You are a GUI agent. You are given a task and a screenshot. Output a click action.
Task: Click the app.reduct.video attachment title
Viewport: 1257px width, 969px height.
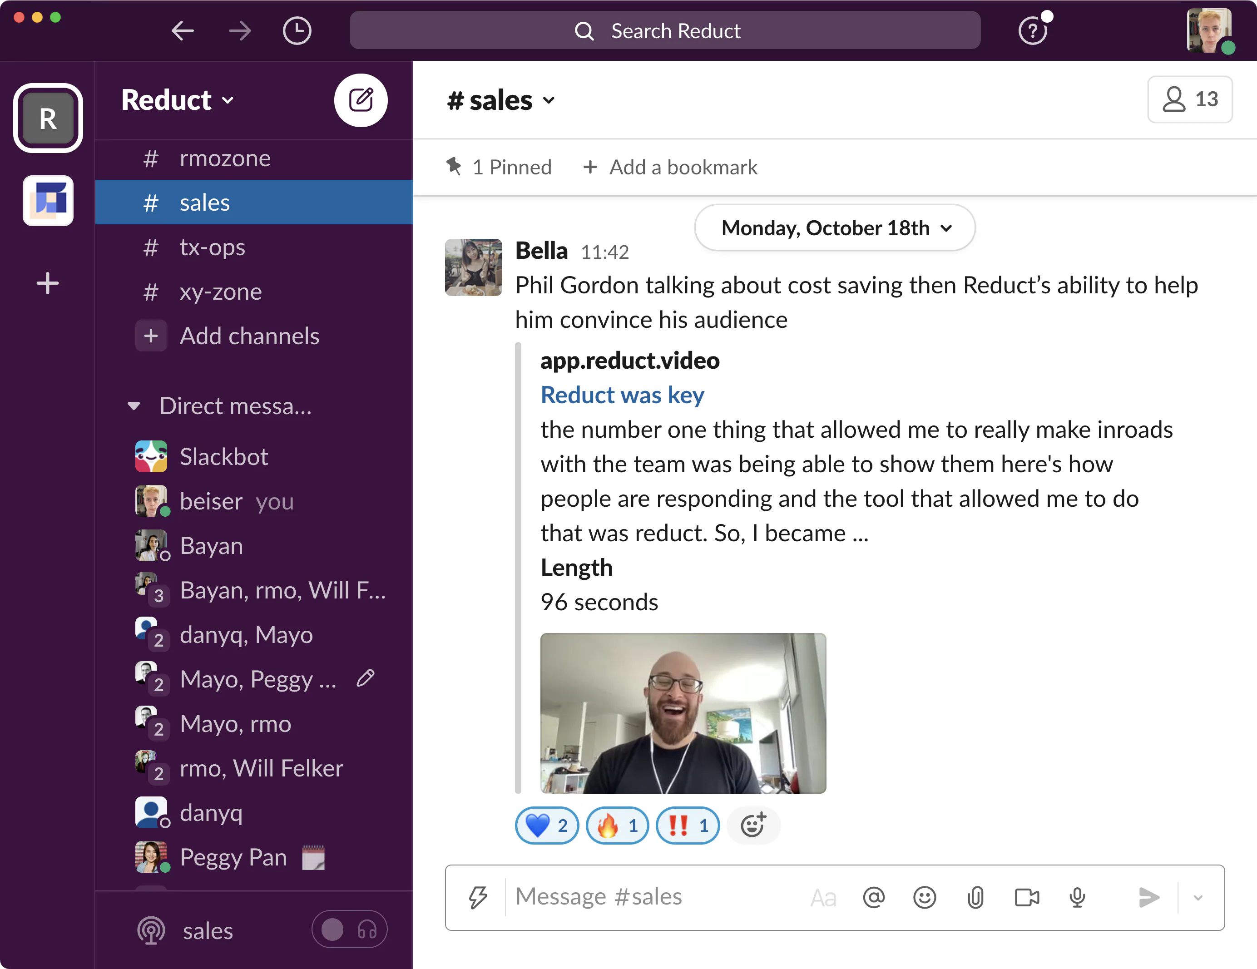[630, 361]
